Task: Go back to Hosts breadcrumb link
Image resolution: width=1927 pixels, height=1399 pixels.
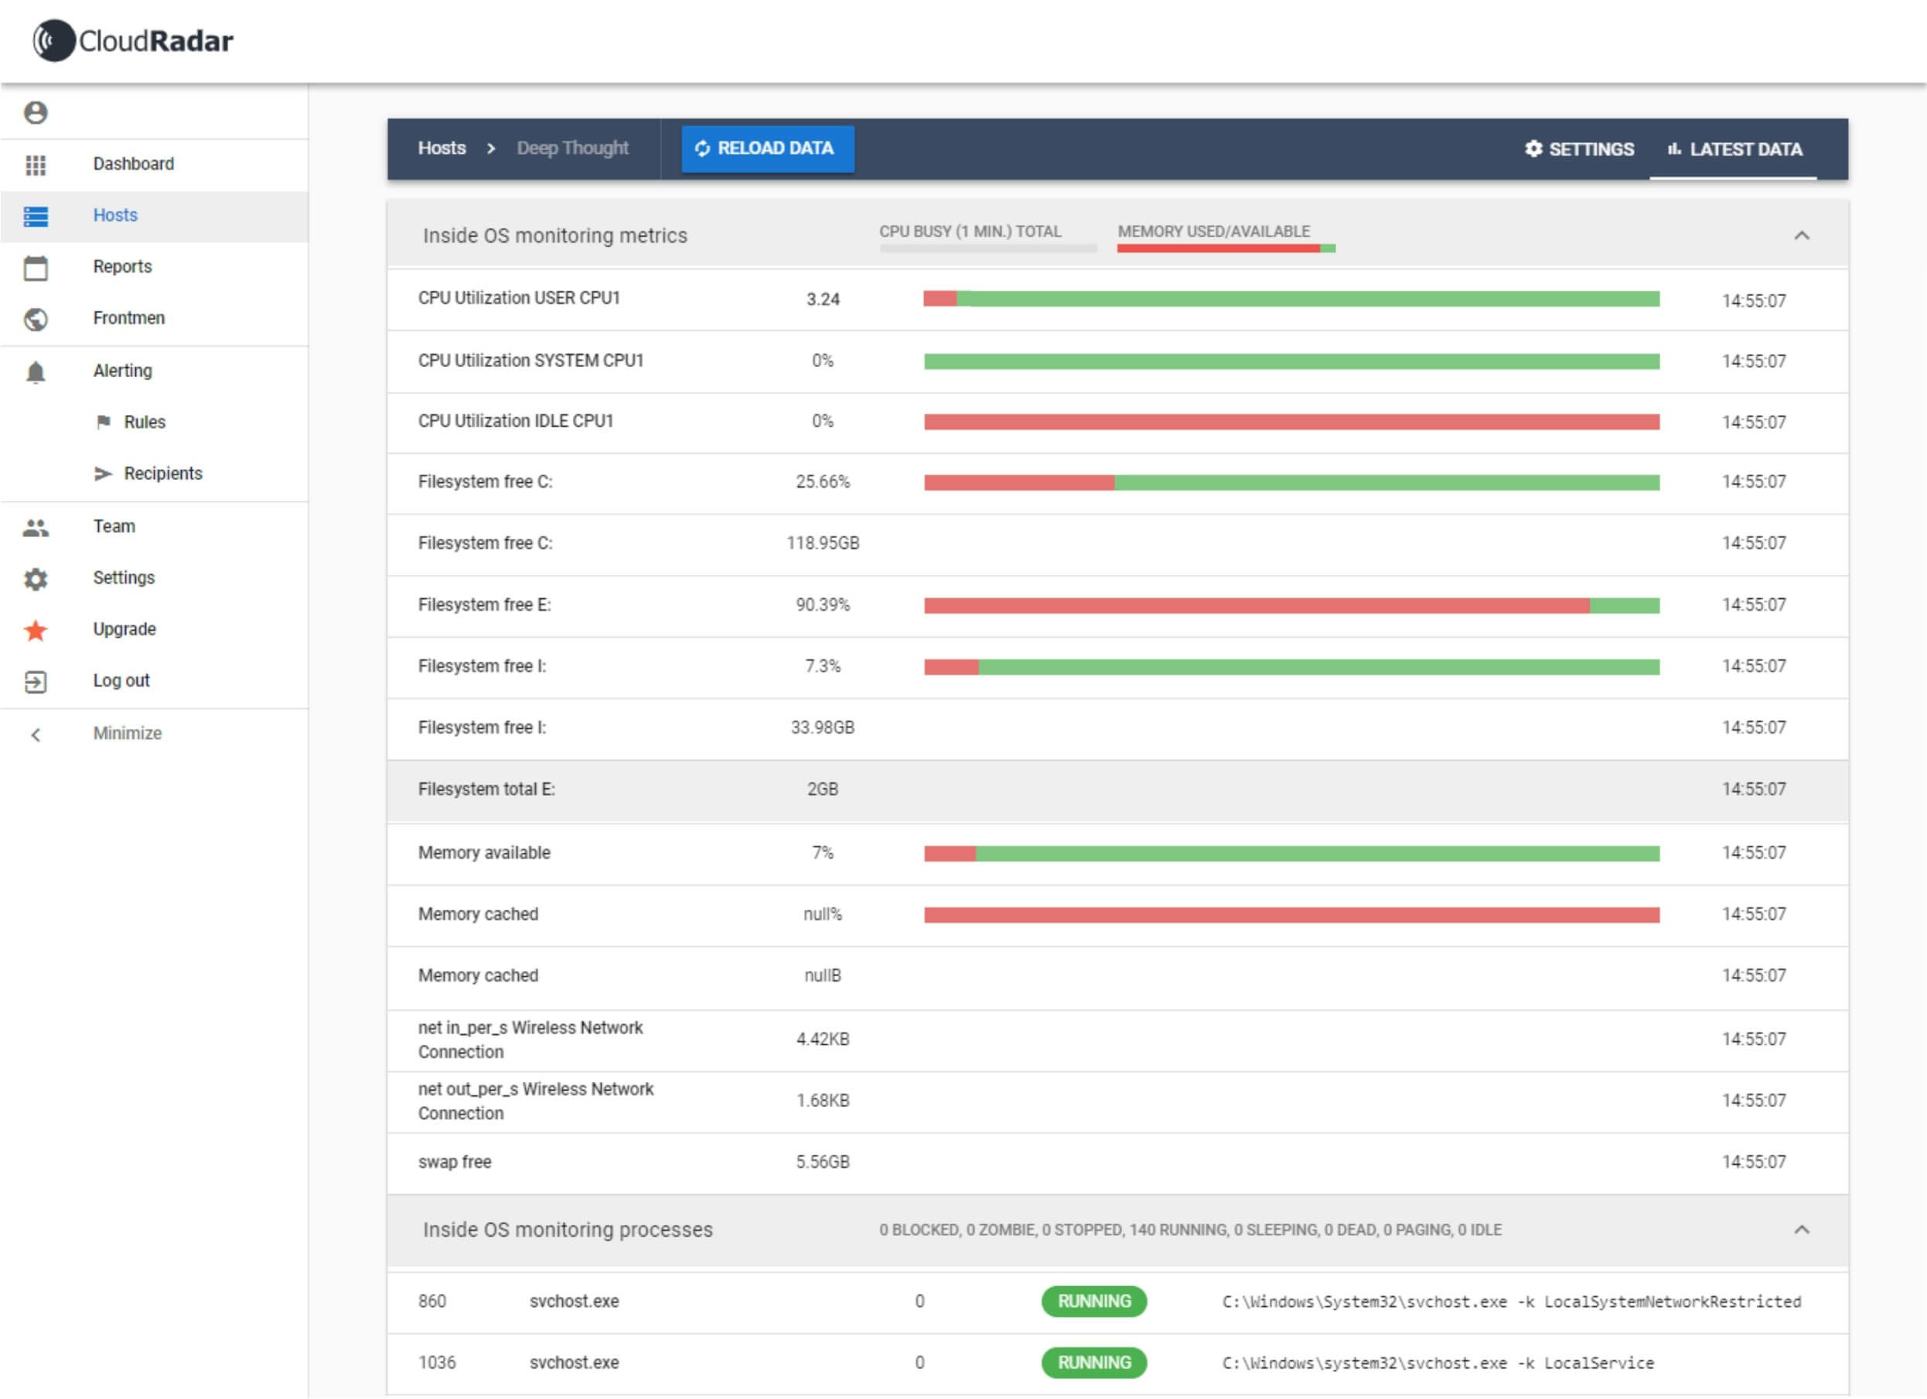Action: pos(442,148)
